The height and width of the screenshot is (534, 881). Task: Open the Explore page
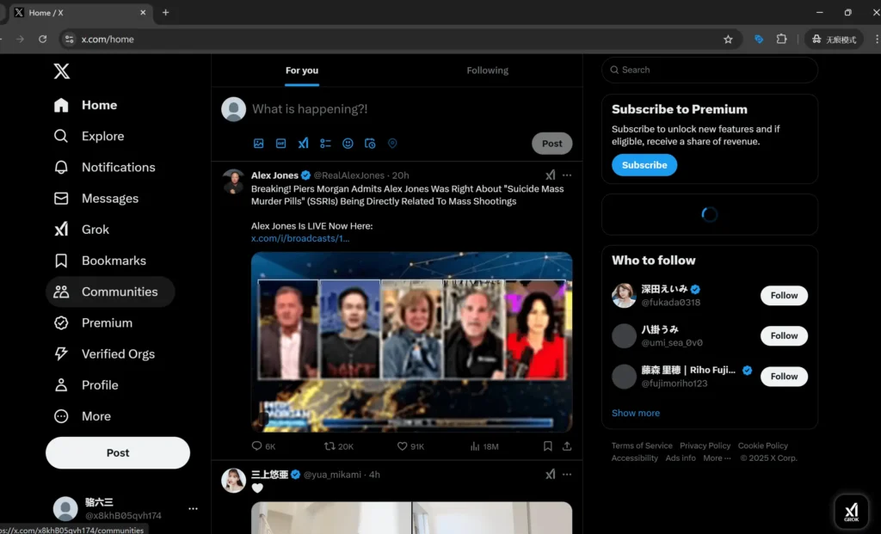89,136
